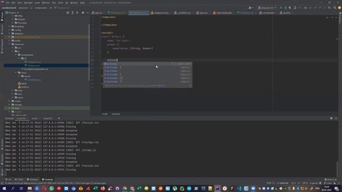Click the Git update project arrow icon
Viewport: 342px width, 192px height.
coord(310,7)
